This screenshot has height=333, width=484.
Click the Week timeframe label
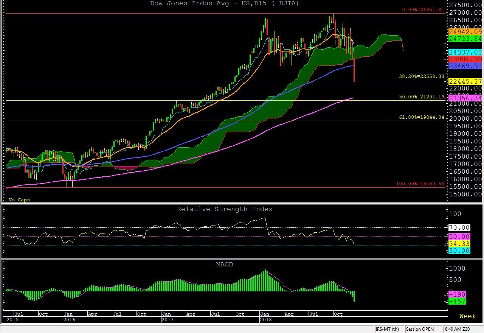click(x=467, y=316)
